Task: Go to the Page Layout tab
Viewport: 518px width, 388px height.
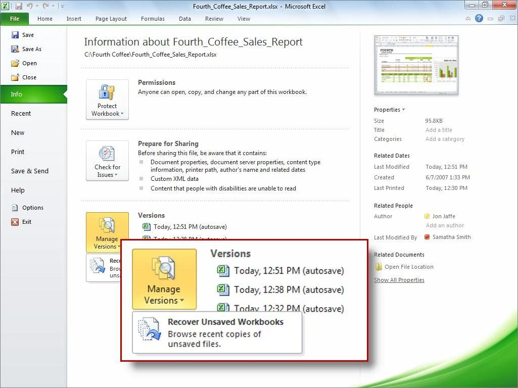Action: point(111,19)
